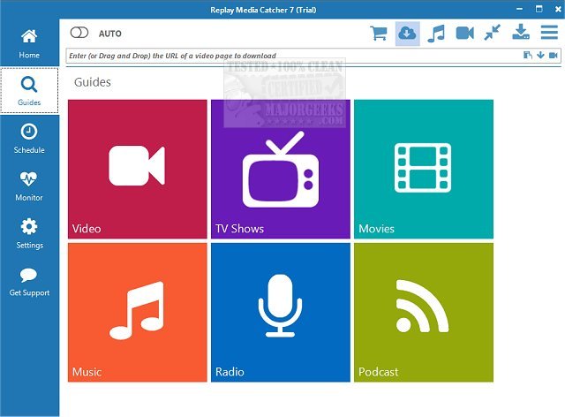Click the shopping cart purchase icon

click(x=379, y=34)
